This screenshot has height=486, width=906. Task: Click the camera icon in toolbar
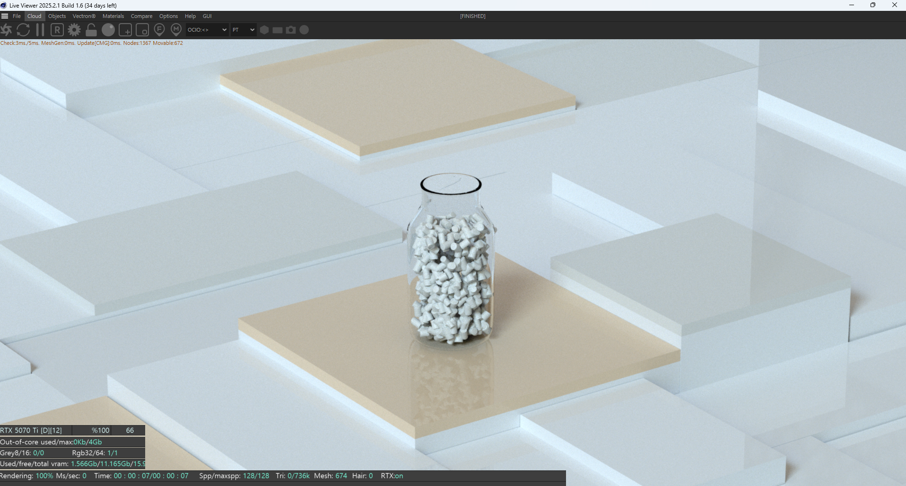click(291, 30)
